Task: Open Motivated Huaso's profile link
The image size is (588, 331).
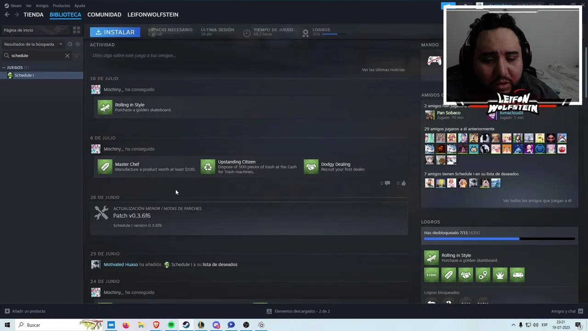Action: tap(121, 264)
